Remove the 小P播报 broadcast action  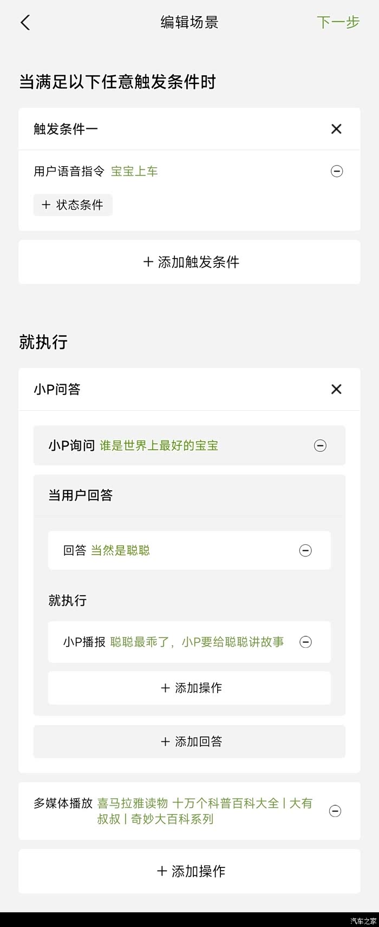(x=306, y=642)
